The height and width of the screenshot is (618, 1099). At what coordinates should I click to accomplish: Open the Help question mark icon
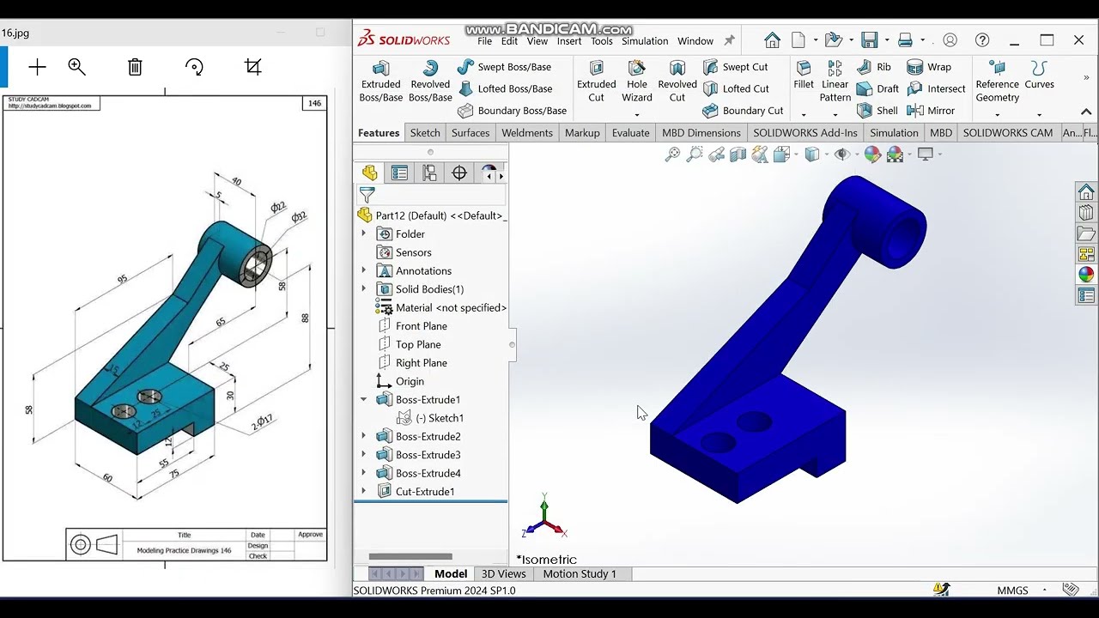(x=982, y=40)
